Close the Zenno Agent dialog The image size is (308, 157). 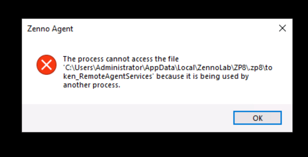282,28
